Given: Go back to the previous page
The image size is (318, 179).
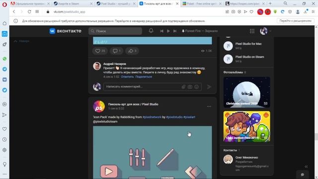Looking at the screenshot, I should (x=14, y=12).
